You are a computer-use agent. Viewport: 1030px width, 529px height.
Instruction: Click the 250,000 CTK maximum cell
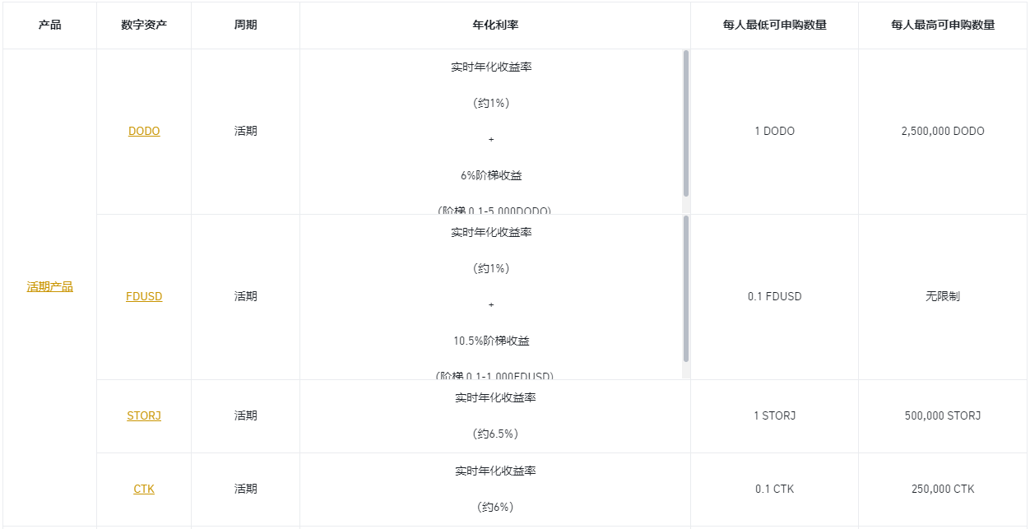pyautogui.click(x=943, y=490)
